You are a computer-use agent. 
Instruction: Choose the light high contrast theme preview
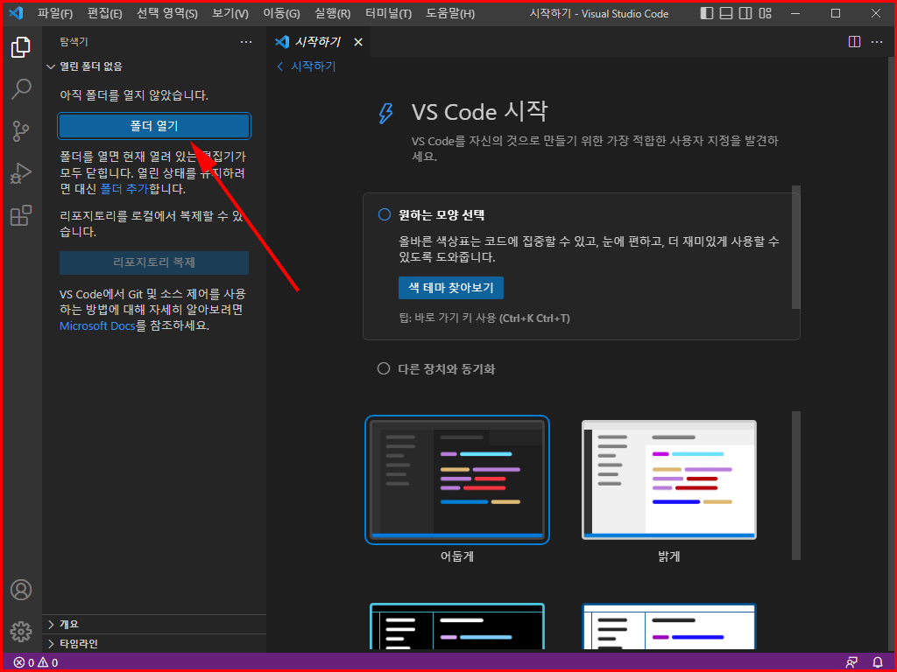[668, 626]
